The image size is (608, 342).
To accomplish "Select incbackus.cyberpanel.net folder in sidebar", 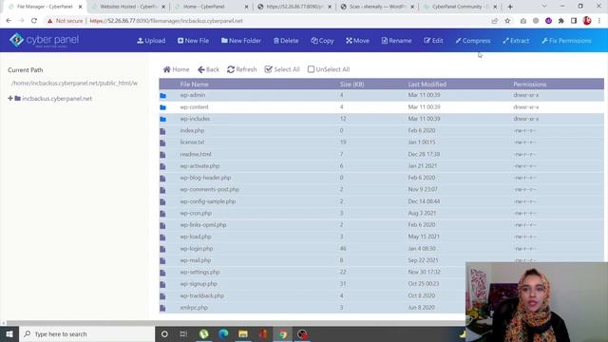I will [x=57, y=99].
